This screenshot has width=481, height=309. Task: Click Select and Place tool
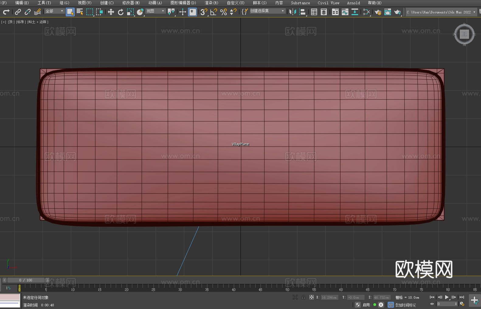140,12
